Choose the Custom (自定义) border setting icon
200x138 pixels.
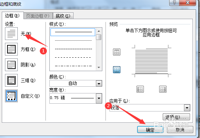[11, 96]
